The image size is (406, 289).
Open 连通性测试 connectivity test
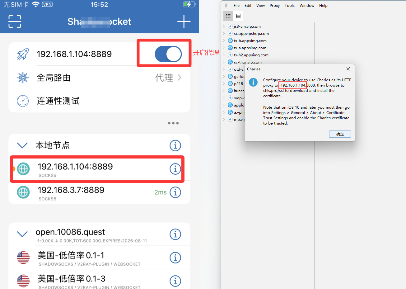(x=99, y=101)
